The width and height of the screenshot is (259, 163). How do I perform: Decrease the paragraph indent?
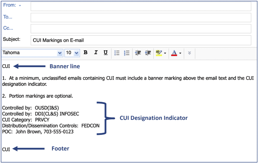[x=138, y=53]
